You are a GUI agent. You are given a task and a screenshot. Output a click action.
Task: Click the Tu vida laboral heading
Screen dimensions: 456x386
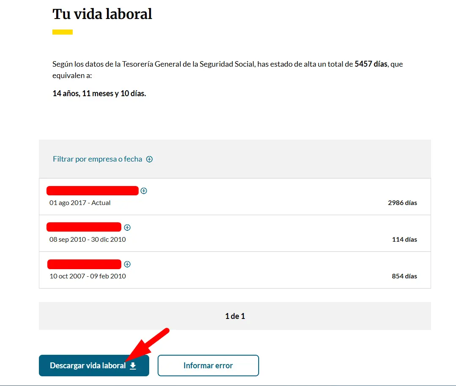point(102,14)
